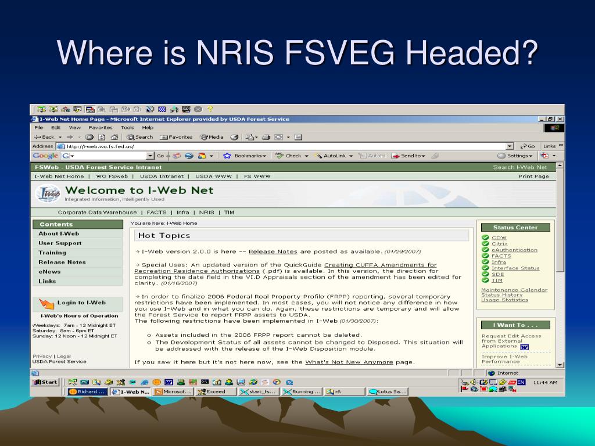The height and width of the screenshot is (446, 595).
Task: Click the USDA Intranet link
Action: [162, 177]
